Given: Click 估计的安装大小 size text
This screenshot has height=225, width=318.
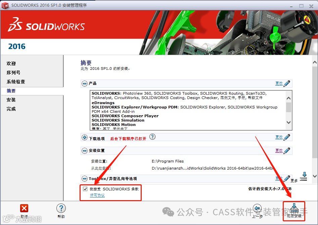Looking at the screenshot, I should click(x=270, y=189).
